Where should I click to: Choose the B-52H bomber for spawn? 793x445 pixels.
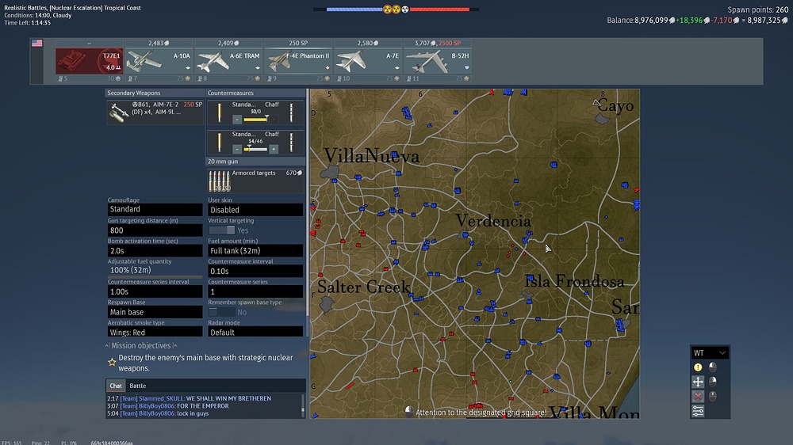click(439, 61)
